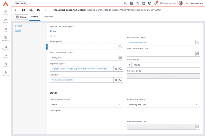Expand the Extract Frequency dropdown

[163, 105]
